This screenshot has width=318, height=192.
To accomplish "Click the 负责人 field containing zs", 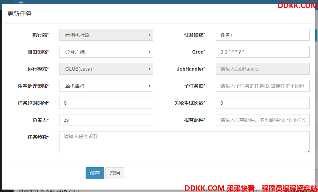I will 106,120.
